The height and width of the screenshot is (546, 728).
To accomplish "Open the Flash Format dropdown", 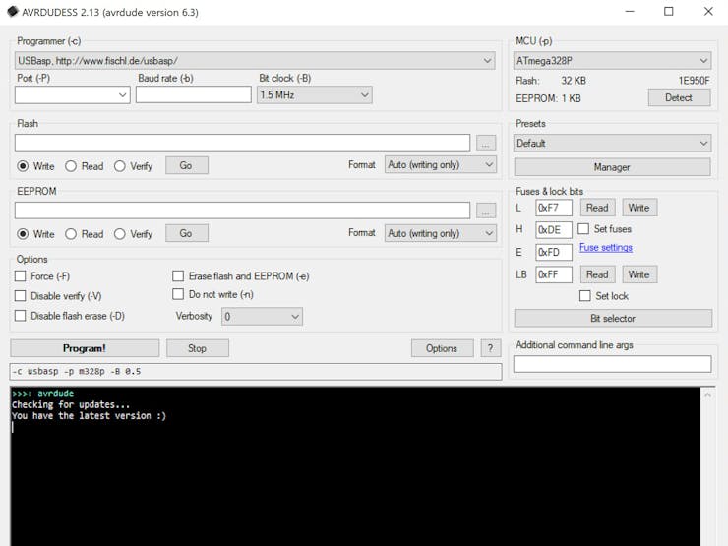I will (440, 165).
